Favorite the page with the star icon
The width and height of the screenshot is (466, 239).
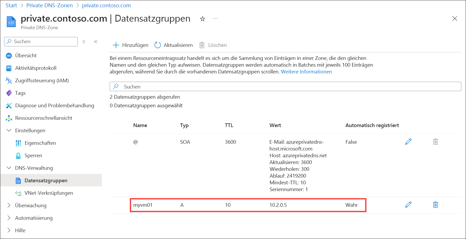click(x=202, y=19)
